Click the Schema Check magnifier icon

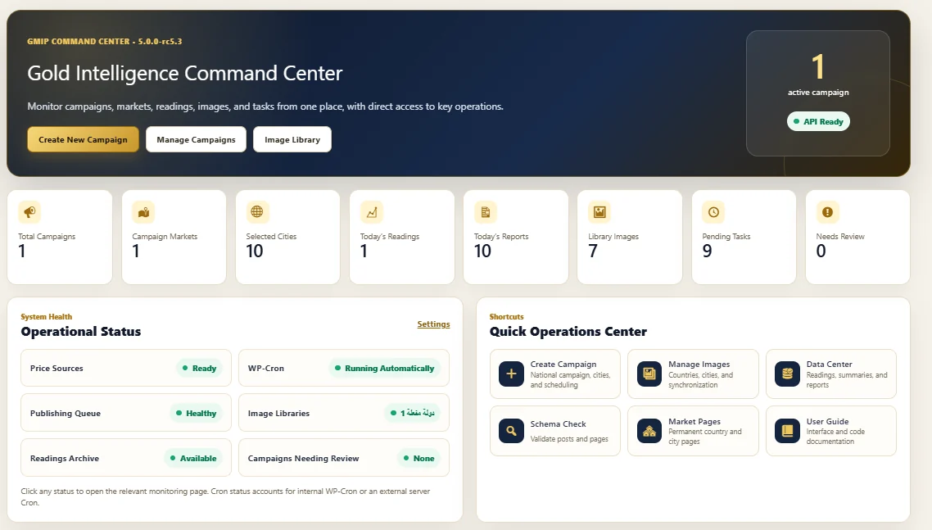pyautogui.click(x=511, y=431)
